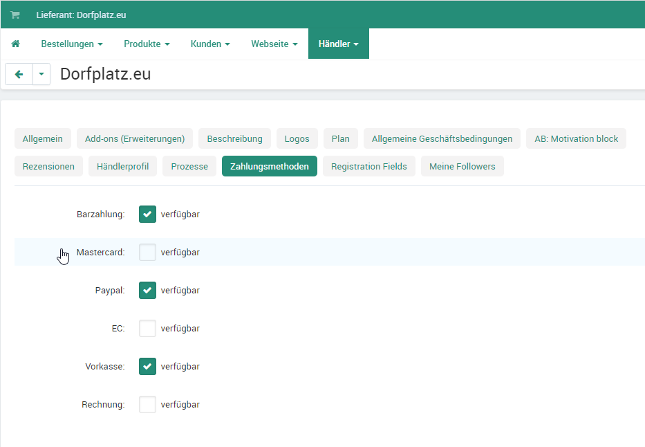Open the dropdown next to back arrow
The image size is (645, 447).
(x=41, y=74)
